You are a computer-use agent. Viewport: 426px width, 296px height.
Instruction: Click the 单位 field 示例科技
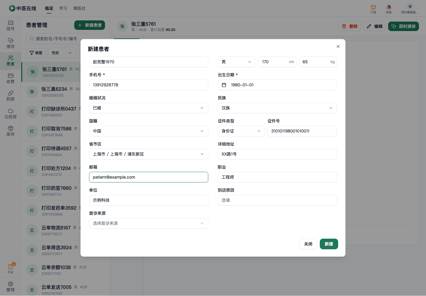click(x=149, y=200)
